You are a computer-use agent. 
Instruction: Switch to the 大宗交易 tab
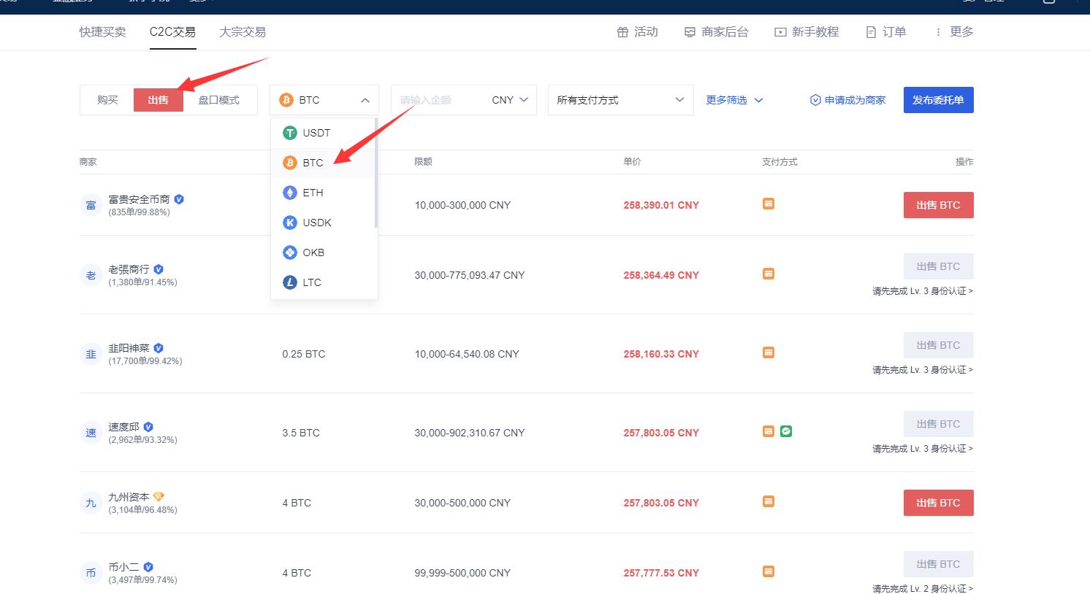(242, 32)
